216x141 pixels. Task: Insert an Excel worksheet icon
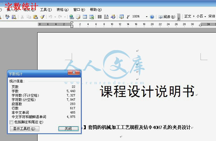(x=92, y=17)
